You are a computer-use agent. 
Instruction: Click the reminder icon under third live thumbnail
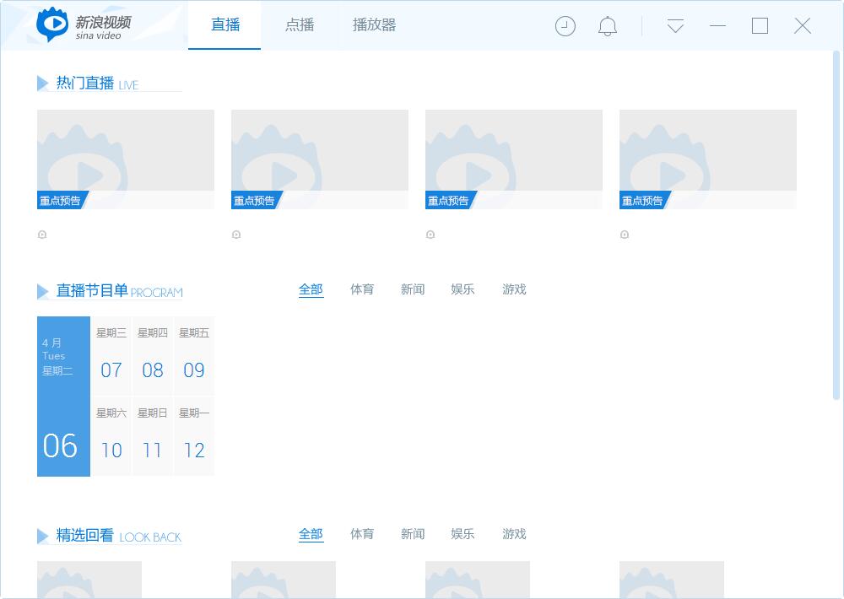(x=430, y=235)
